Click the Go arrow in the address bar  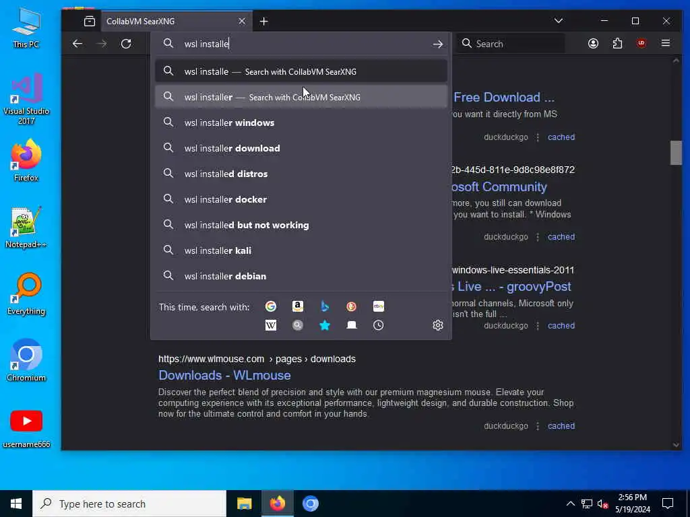pos(437,44)
